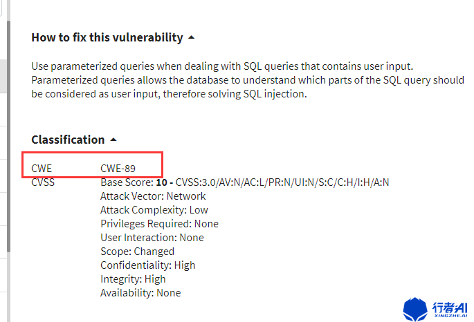The width and height of the screenshot is (474, 322).
Task: Click the Classification heading text
Action: coord(68,140)
